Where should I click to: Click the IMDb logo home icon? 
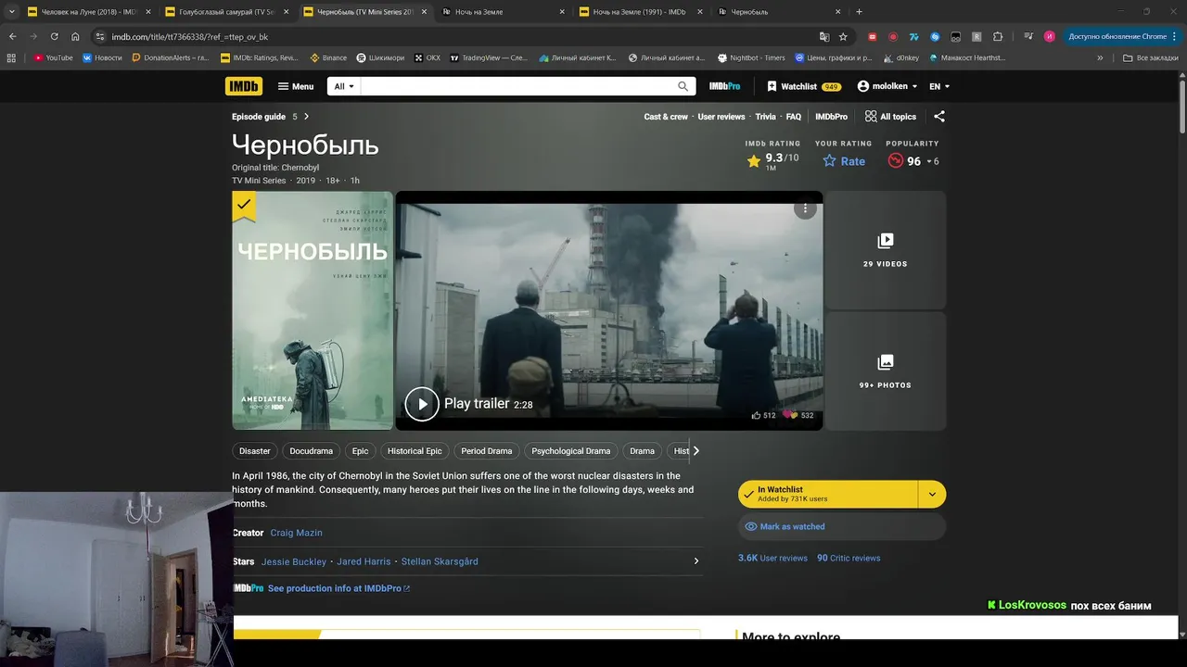point(243,86)
